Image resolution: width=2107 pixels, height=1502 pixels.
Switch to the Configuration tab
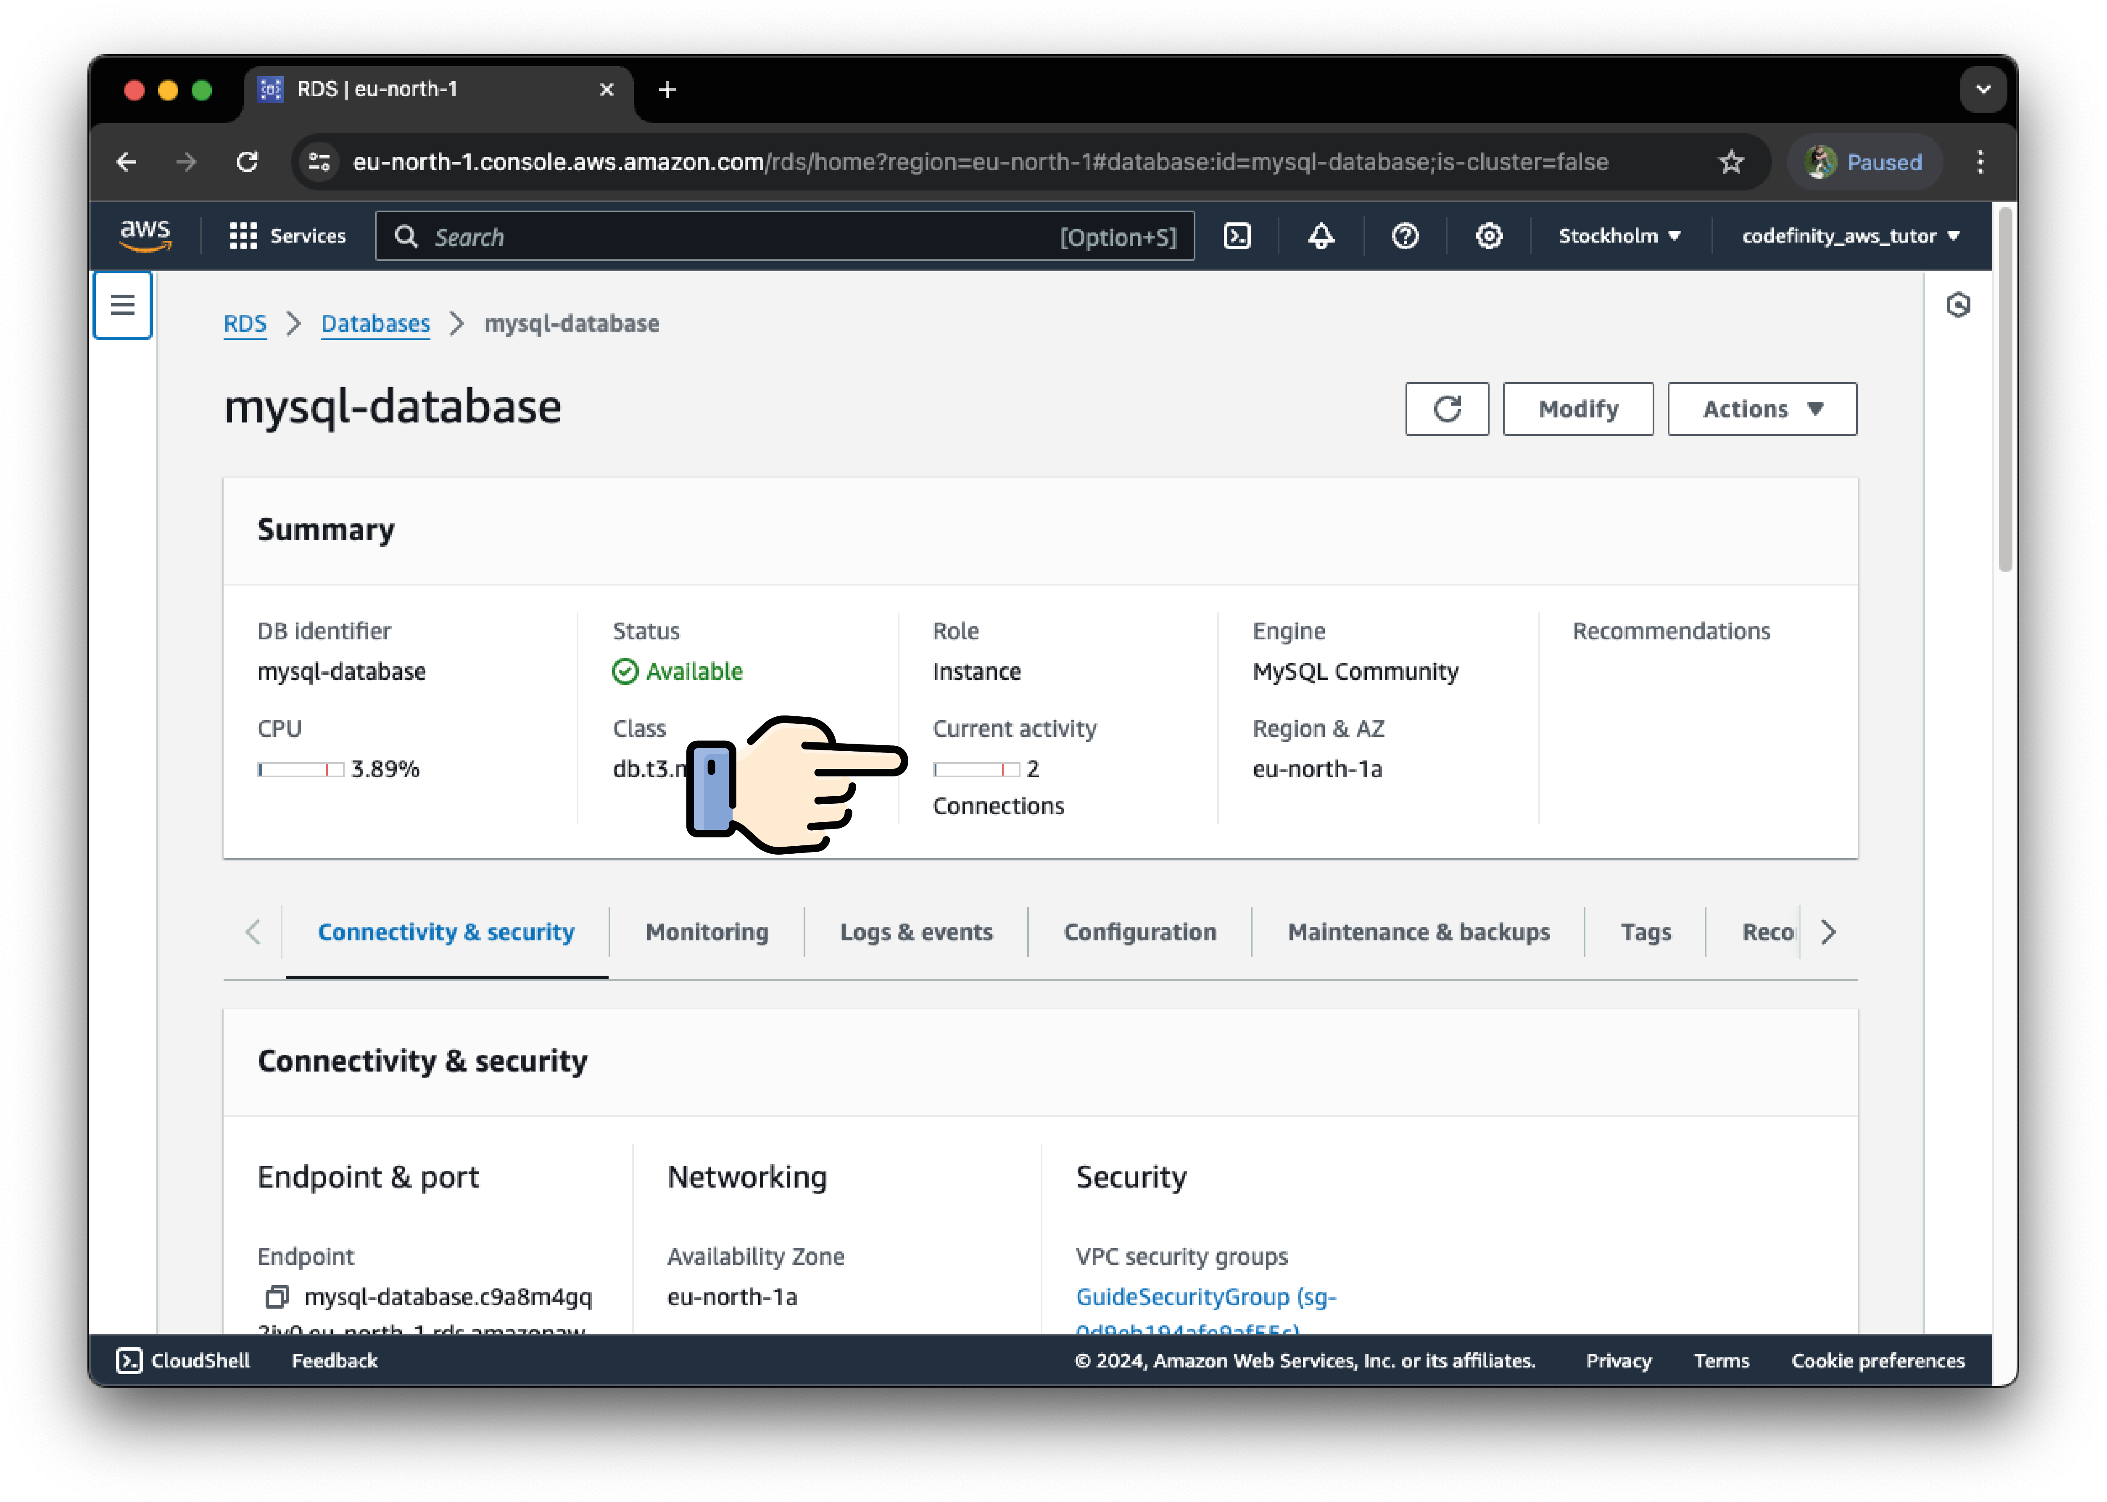pos(1139,932)
